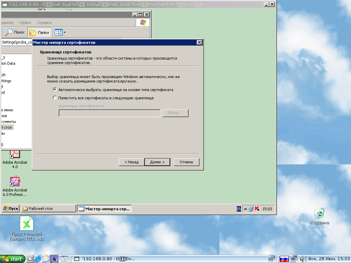The image size is (351, 263).
Task: Toggle the Папки folders toolbar button
Action: (x=39, y=33)
